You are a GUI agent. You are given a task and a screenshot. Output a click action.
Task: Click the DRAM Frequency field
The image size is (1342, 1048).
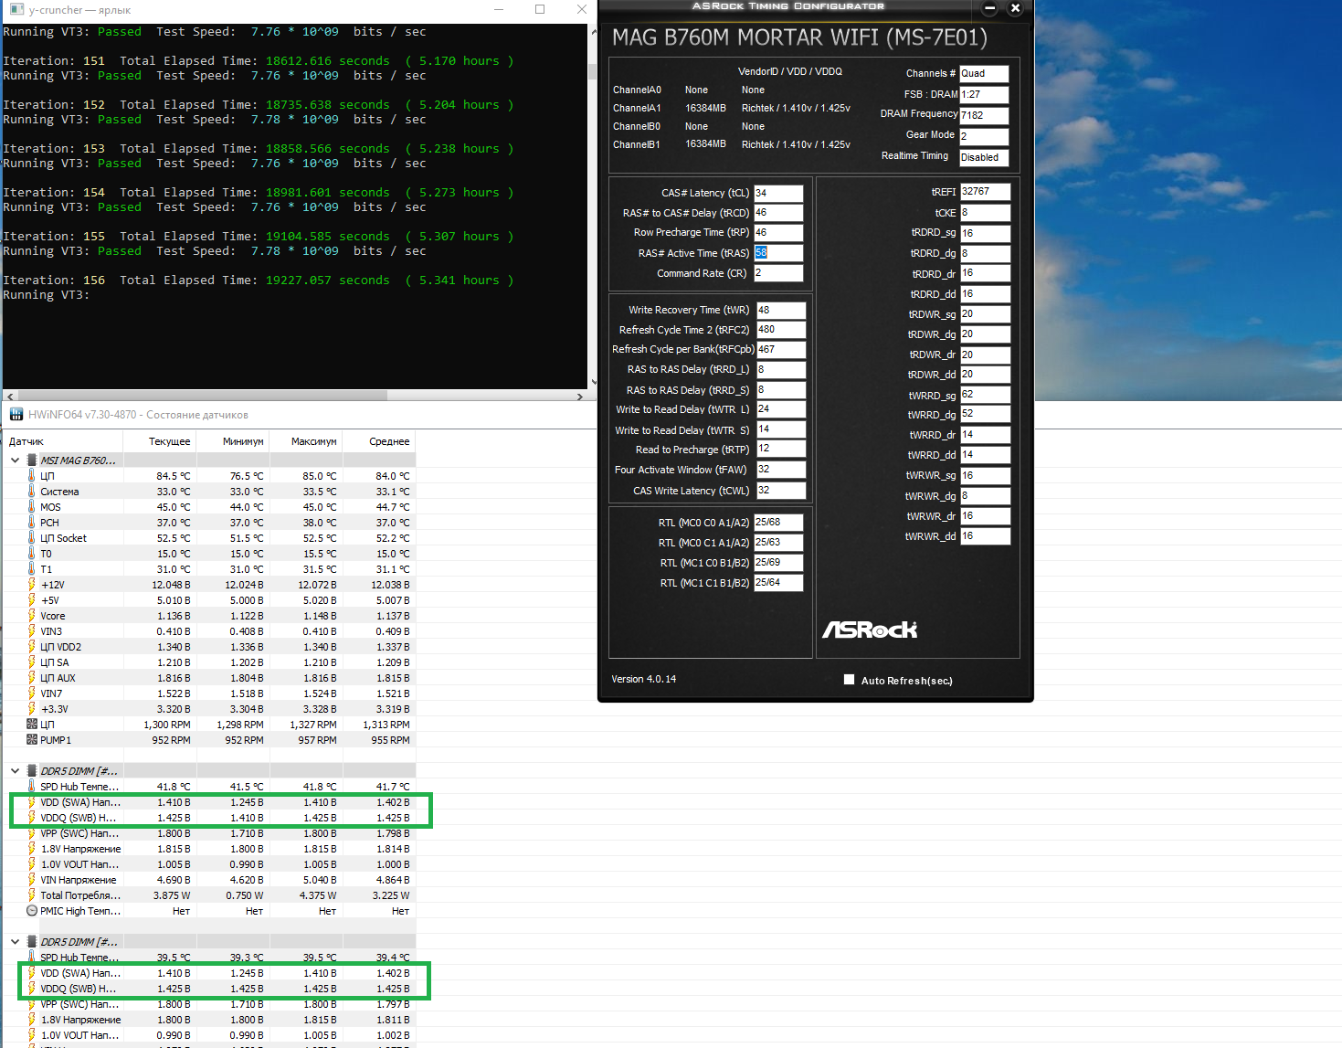coord(984,115)
